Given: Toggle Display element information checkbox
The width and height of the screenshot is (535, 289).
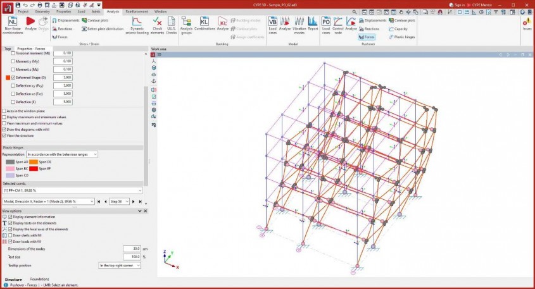Looking at the screenshot, I should pos(10,217).
